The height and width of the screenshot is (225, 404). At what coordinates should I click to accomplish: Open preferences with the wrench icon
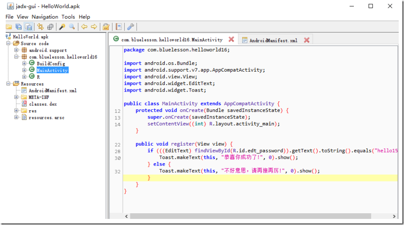(x=130, y=27)
